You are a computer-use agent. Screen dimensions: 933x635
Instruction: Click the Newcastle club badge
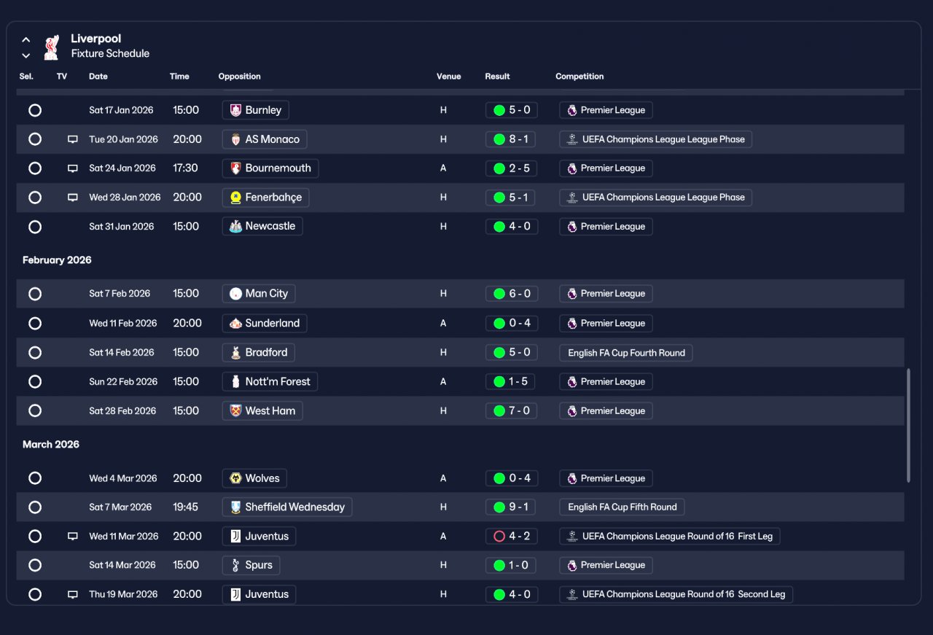pyautogui.click(x=235, y=227)
